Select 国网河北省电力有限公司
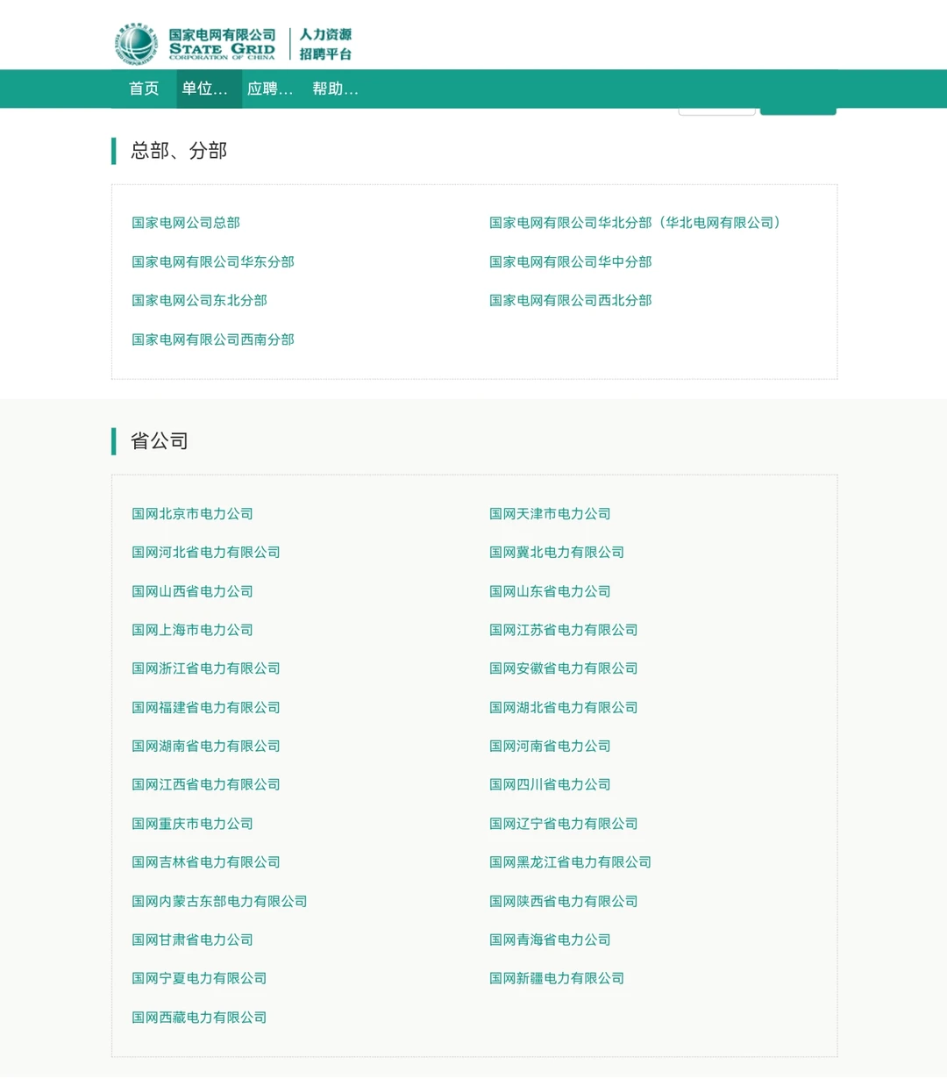This screenshot has width=947, height=1079. [x=206, y=552]
